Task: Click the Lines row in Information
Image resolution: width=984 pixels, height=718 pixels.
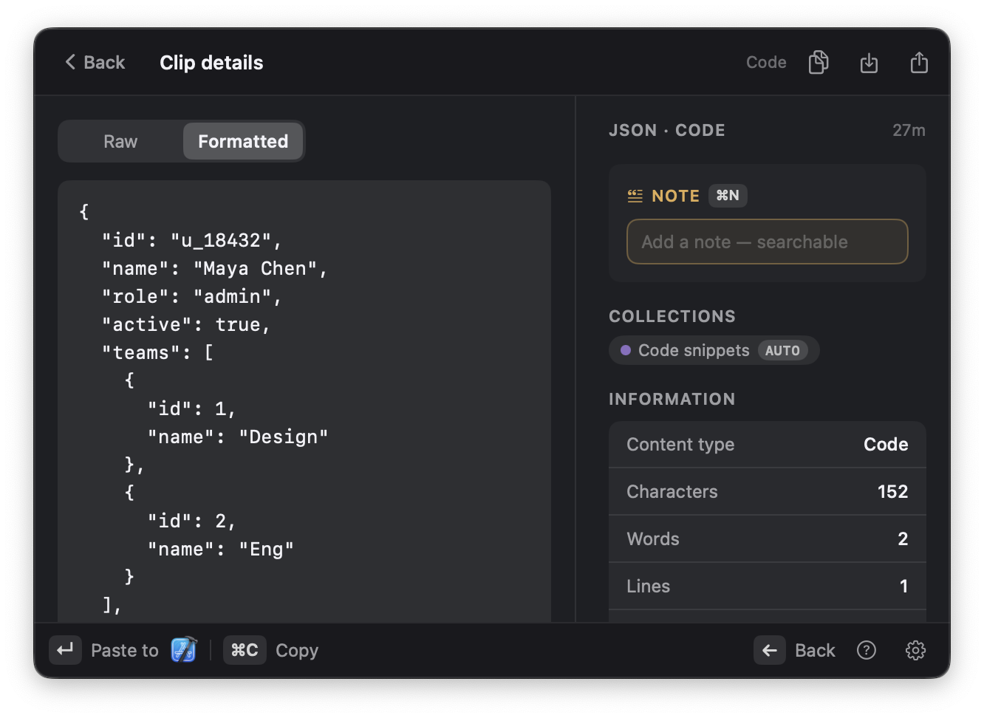Action: (767, 587)
